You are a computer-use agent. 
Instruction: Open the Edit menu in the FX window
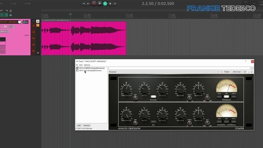81,65
